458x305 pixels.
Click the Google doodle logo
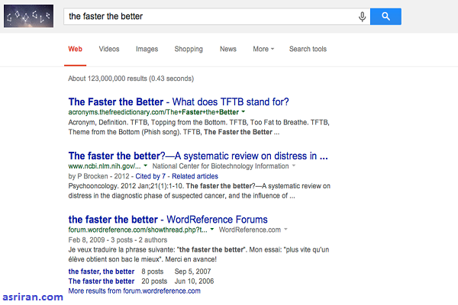point(28,16)
